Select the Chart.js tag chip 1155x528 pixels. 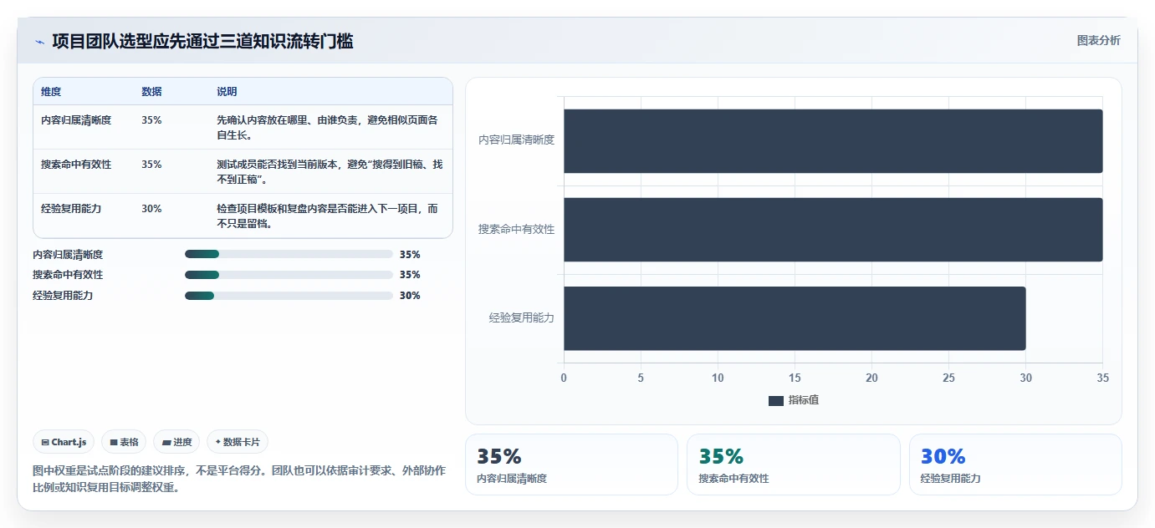pos(64,442)
